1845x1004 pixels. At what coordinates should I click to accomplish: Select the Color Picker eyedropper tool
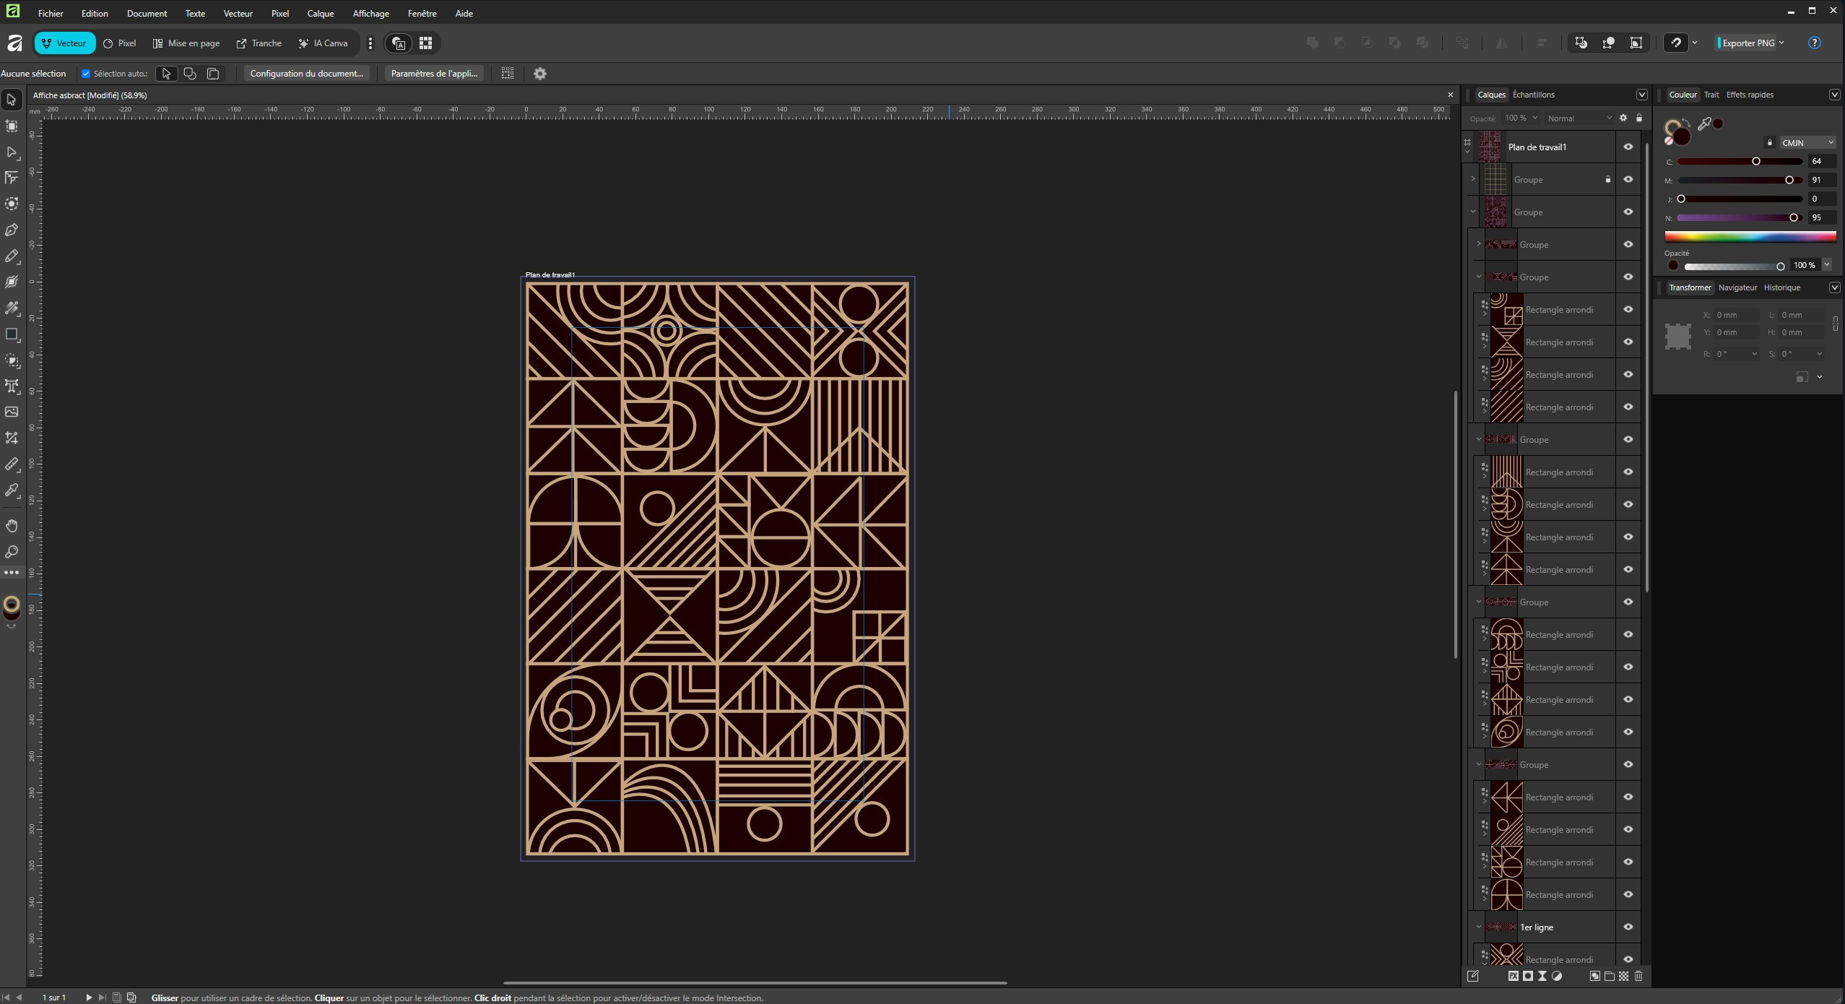(x=12, y=490)
